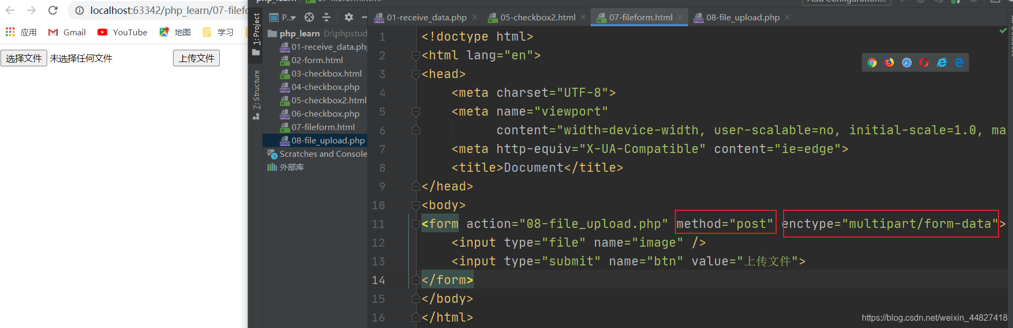Place cursor on the method="post" attribute
Viewport: 1013px width, 328px height.
coord(725,224)
